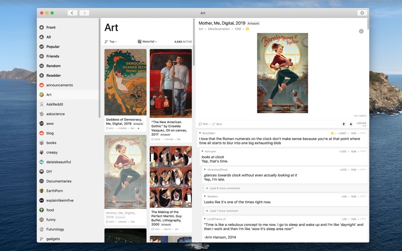This screenshot has height=251, width=402.
Task: Expand Load 1 more comment
Action: pos(222,211)
